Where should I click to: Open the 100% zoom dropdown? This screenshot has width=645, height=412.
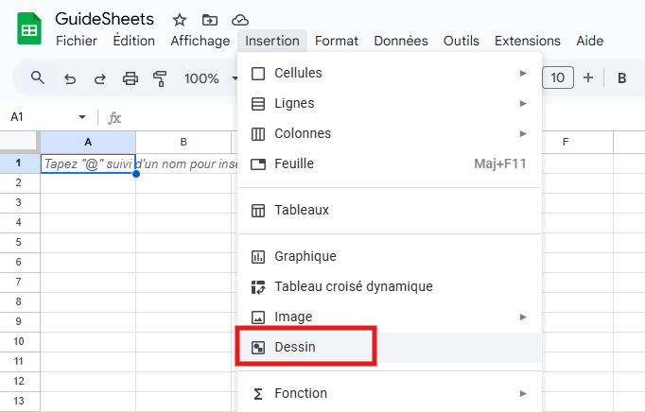(x=211, y=78)
